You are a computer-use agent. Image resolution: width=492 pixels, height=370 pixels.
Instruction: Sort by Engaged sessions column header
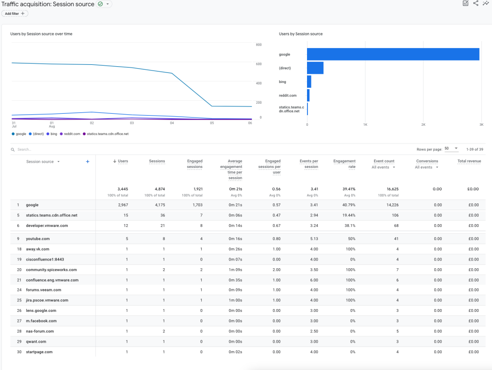point(195,164)
